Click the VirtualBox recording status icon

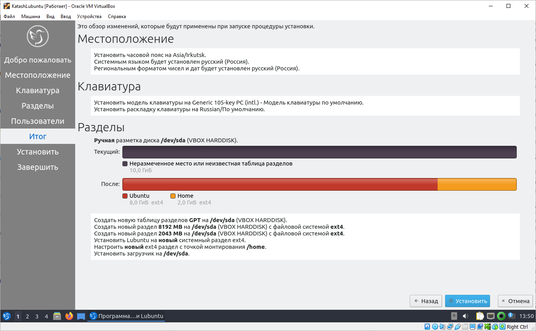pos(480,327)
